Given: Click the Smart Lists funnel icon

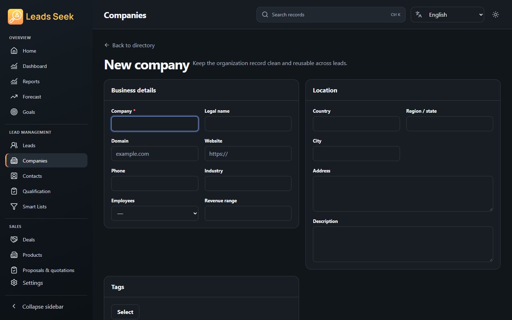Looking at the screenshot, I should 14,207.
